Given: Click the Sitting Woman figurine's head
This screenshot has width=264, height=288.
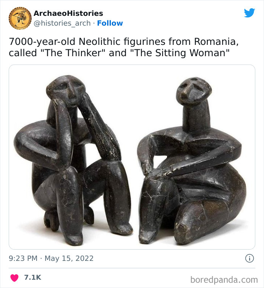Looking at the screenshot, I should 194,91.
